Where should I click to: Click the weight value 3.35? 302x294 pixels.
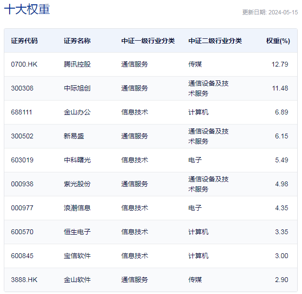click(281, 232)
